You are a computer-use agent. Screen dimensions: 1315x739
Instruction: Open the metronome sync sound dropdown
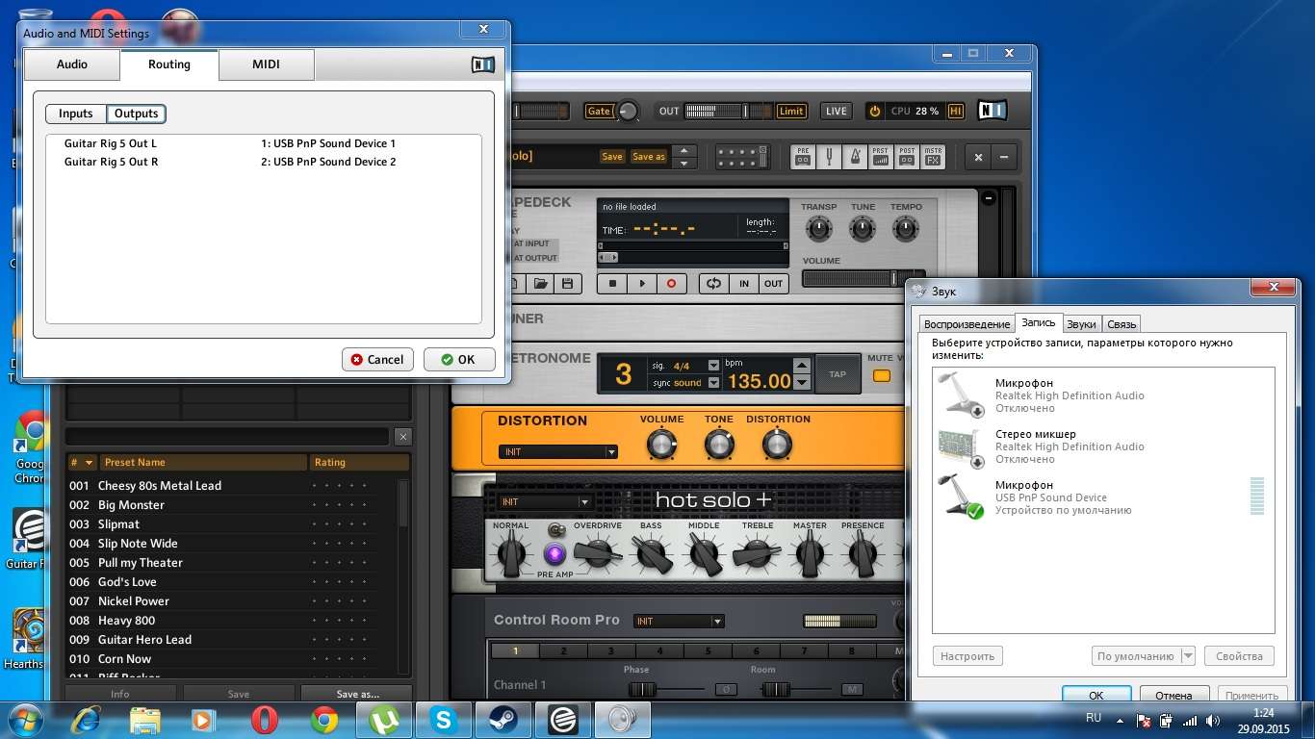713,382
